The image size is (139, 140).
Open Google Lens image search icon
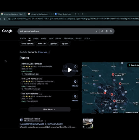pyautogui.click(x=106, y=31)
